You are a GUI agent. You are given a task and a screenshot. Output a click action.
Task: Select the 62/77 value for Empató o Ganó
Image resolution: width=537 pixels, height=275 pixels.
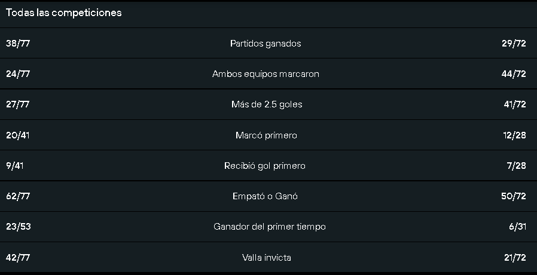[18, 196]
